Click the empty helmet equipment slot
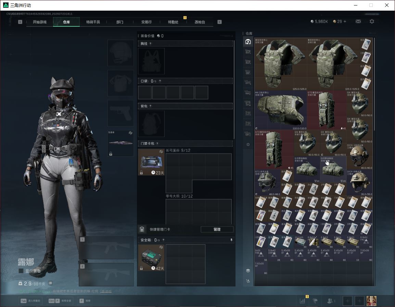This screenshot has height=307, width=395. (x=121, y=53)
